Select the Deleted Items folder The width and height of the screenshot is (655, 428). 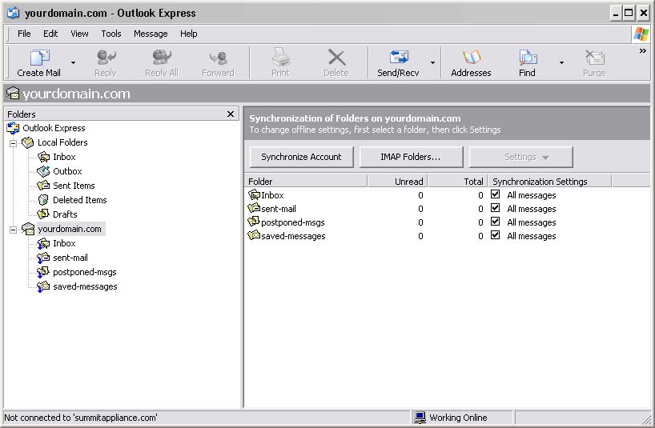pyautogui.click(x=79, y=200)
